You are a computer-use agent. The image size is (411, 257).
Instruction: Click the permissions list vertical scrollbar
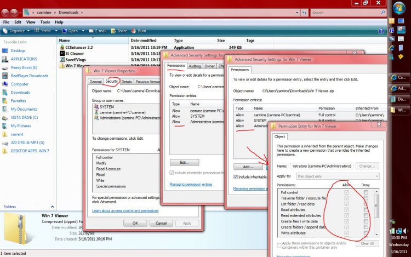click(x=376, y=213)
